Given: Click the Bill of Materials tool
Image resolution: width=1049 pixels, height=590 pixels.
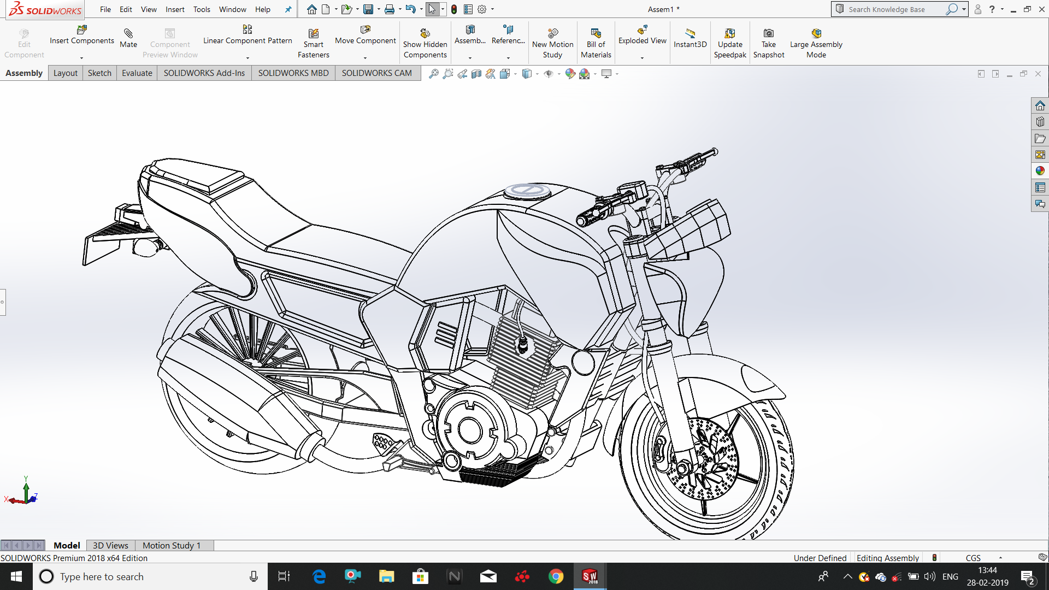Looking at the screenshot, I should click(596, 41).
